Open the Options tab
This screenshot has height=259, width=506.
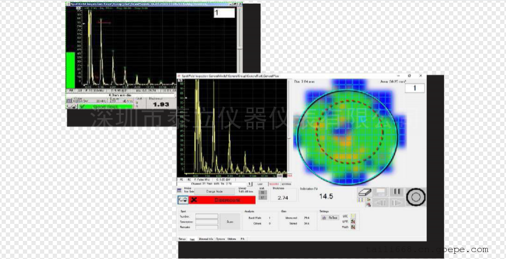point(219,239)
